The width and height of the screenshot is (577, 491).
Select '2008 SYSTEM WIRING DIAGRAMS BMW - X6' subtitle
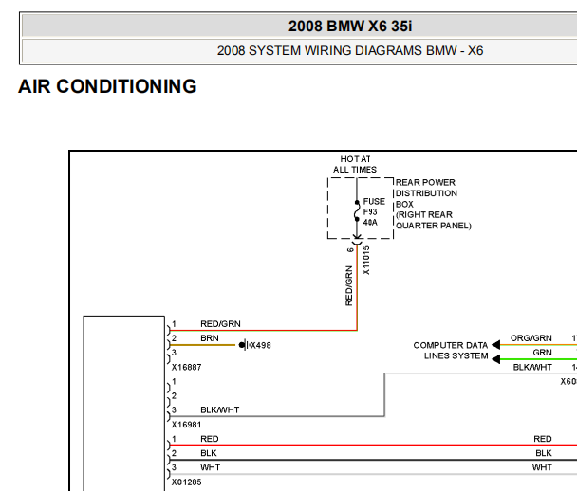pos(350,50)
